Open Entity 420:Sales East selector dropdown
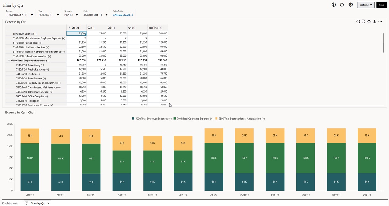 107,15
